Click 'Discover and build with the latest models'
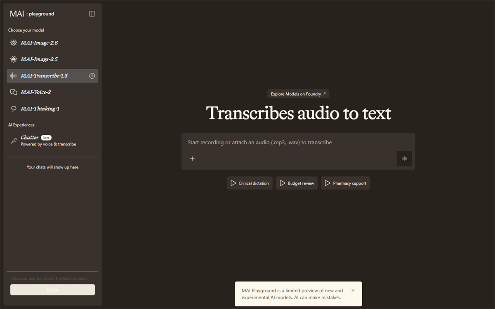This screenshot has width=495, height=309. pyautogui.click(x=49, y=279)
